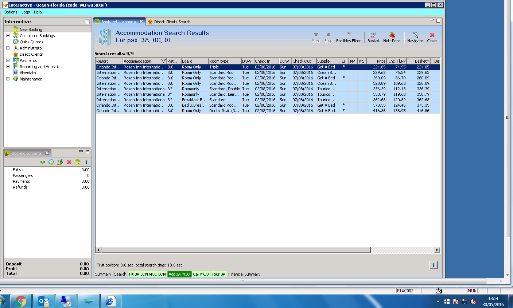This screenshot has height=308, width=513.
Task: Select Quick Quotes in the tree
Action: 31,42
